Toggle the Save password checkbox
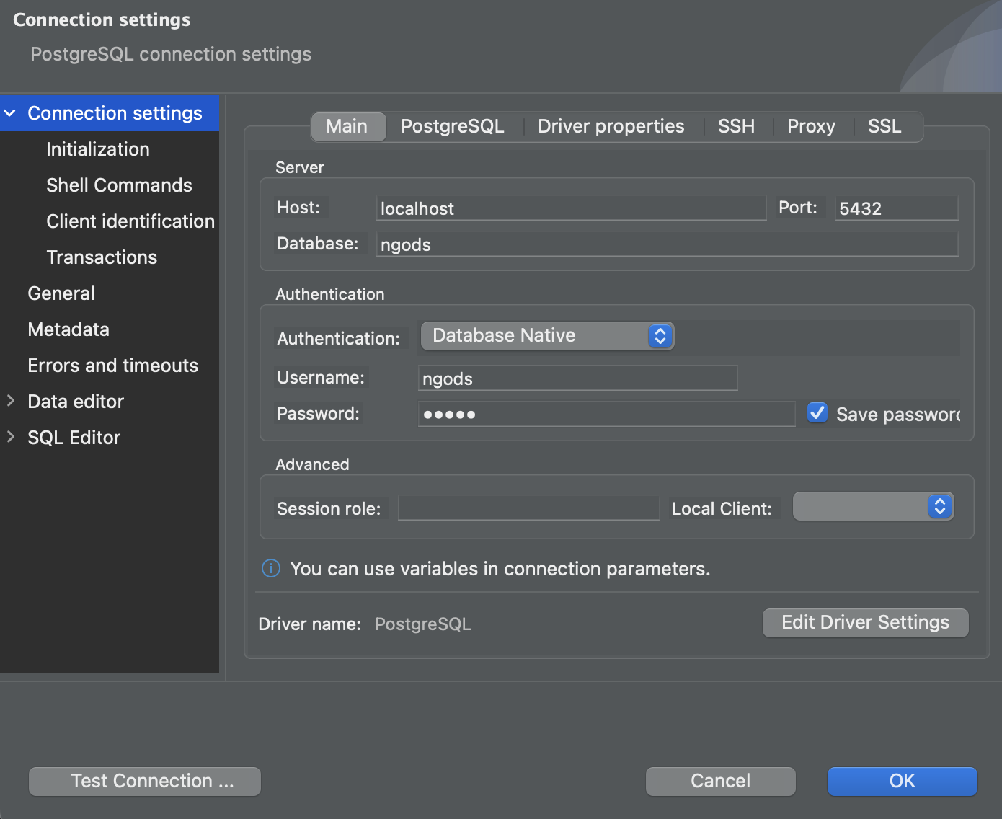The image size is (1002, 819). [817, 413]
